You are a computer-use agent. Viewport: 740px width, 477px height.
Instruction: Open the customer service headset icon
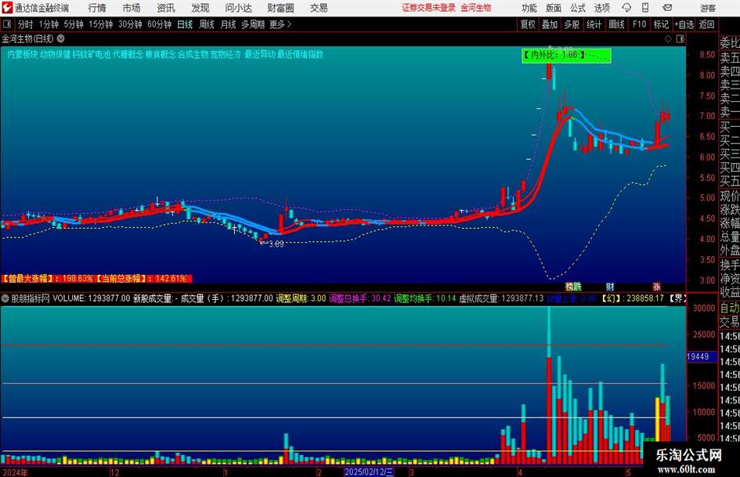point(626,8)
